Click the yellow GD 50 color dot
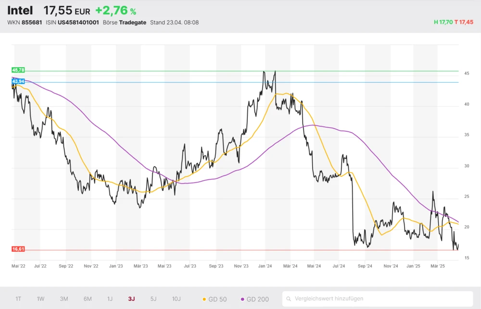The height and width of the screenshot is (309, 481). [204, 299]
